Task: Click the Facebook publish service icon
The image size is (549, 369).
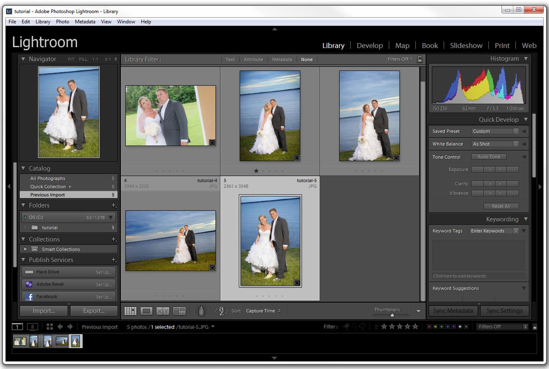Action: [29, 296]
